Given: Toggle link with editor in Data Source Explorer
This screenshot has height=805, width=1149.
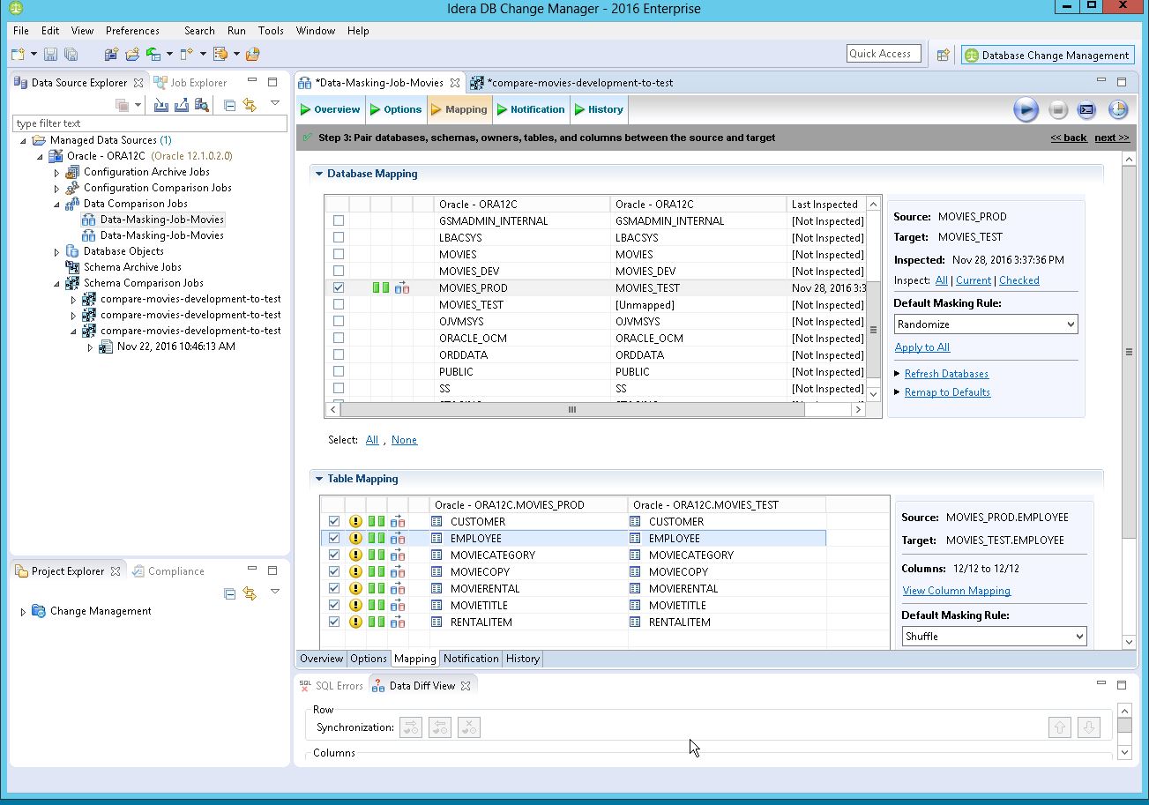Looking at the screenshot, I should pos(250,105).
